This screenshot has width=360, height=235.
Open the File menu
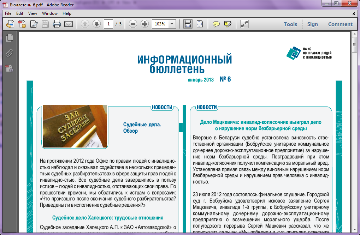[x=8, y=13]
